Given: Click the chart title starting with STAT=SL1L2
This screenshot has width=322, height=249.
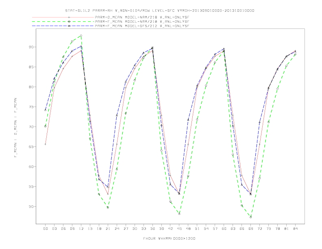Looking at the screenshot, I should [159, 11].
